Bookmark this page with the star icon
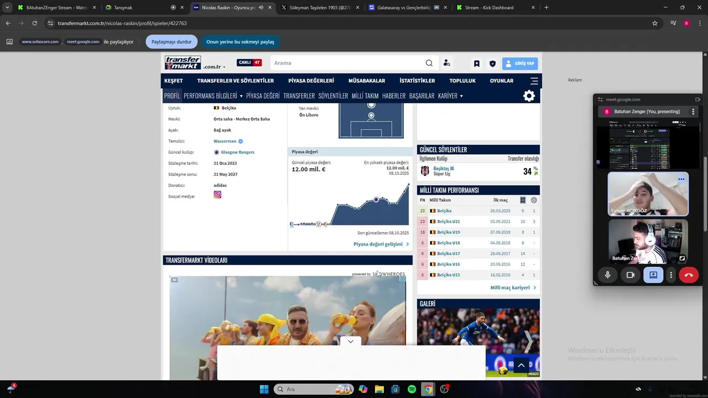The height and width of the screenshot is (398, 708). coord(655,23)
